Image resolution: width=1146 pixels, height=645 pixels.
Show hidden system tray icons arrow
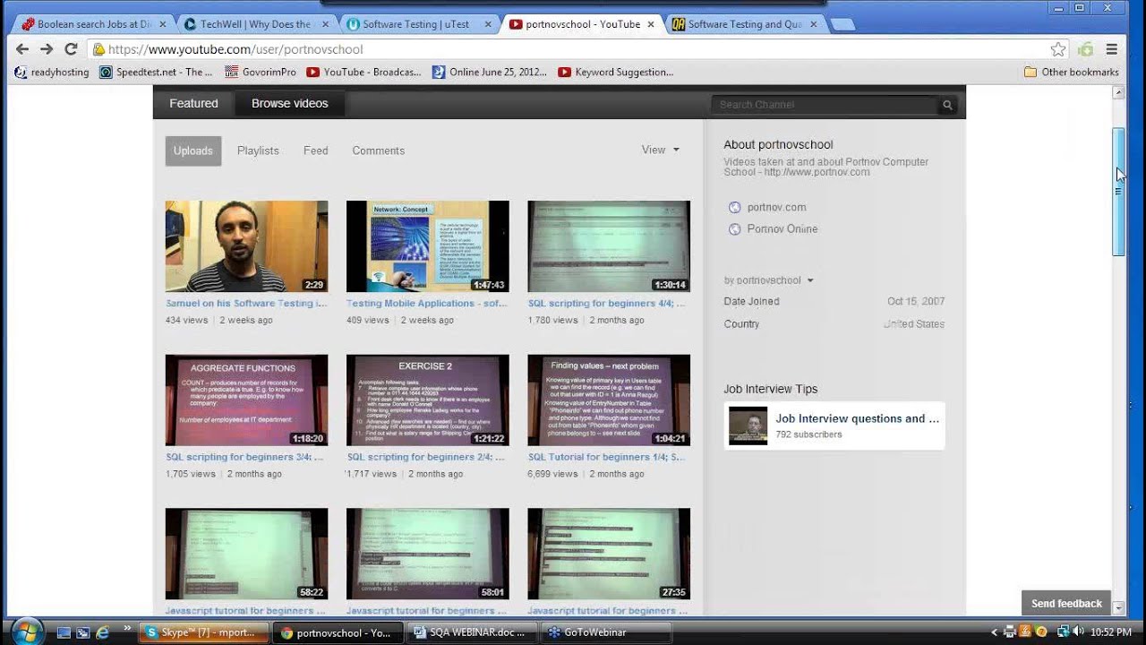tap(995, 632)
